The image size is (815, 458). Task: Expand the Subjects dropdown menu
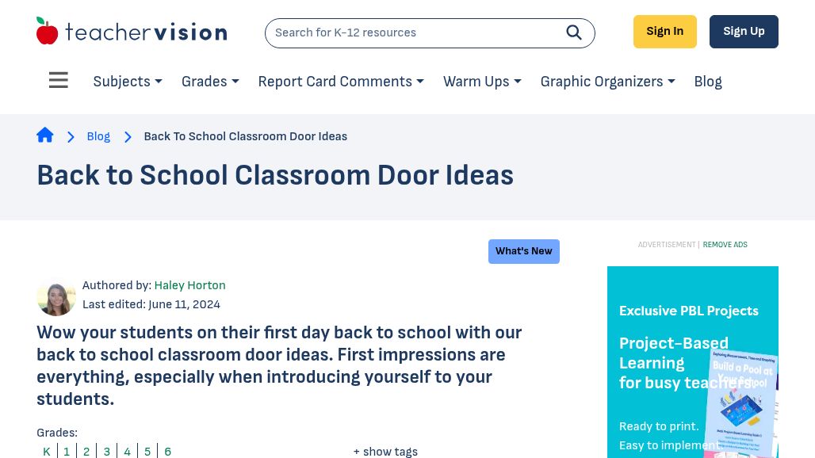[x=127, y=82]
